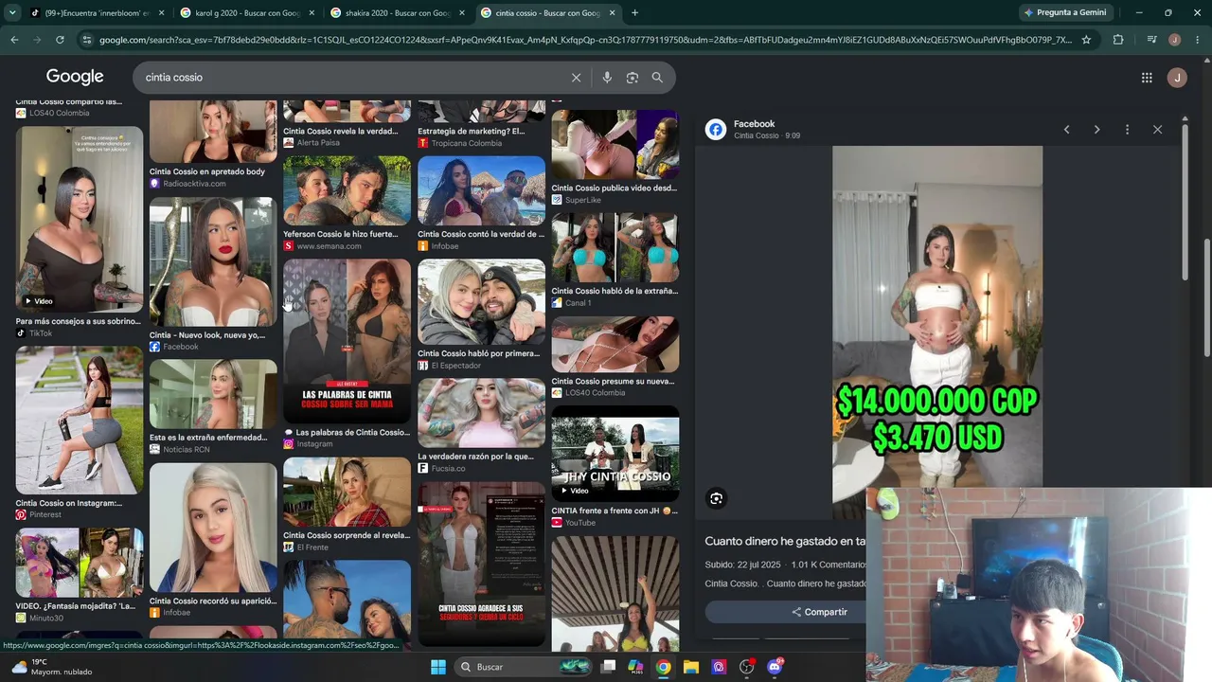Expand the Chrome tab search dropdown
The image size is (1212, 682).
(12, 13)
